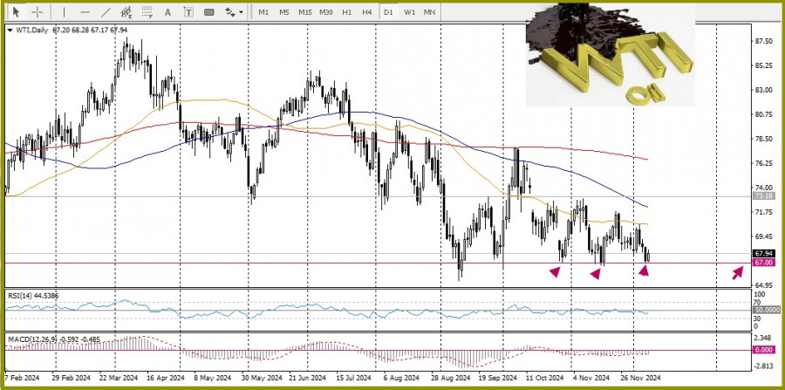
Task: Switch chart to M15 timeframe
Action: (305, 11)
